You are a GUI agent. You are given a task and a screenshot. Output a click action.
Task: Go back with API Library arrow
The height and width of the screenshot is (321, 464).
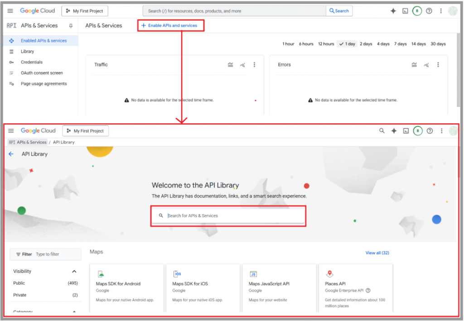point(11,154)
